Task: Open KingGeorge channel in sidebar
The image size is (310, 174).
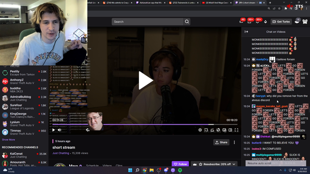Action: [24, 115]
